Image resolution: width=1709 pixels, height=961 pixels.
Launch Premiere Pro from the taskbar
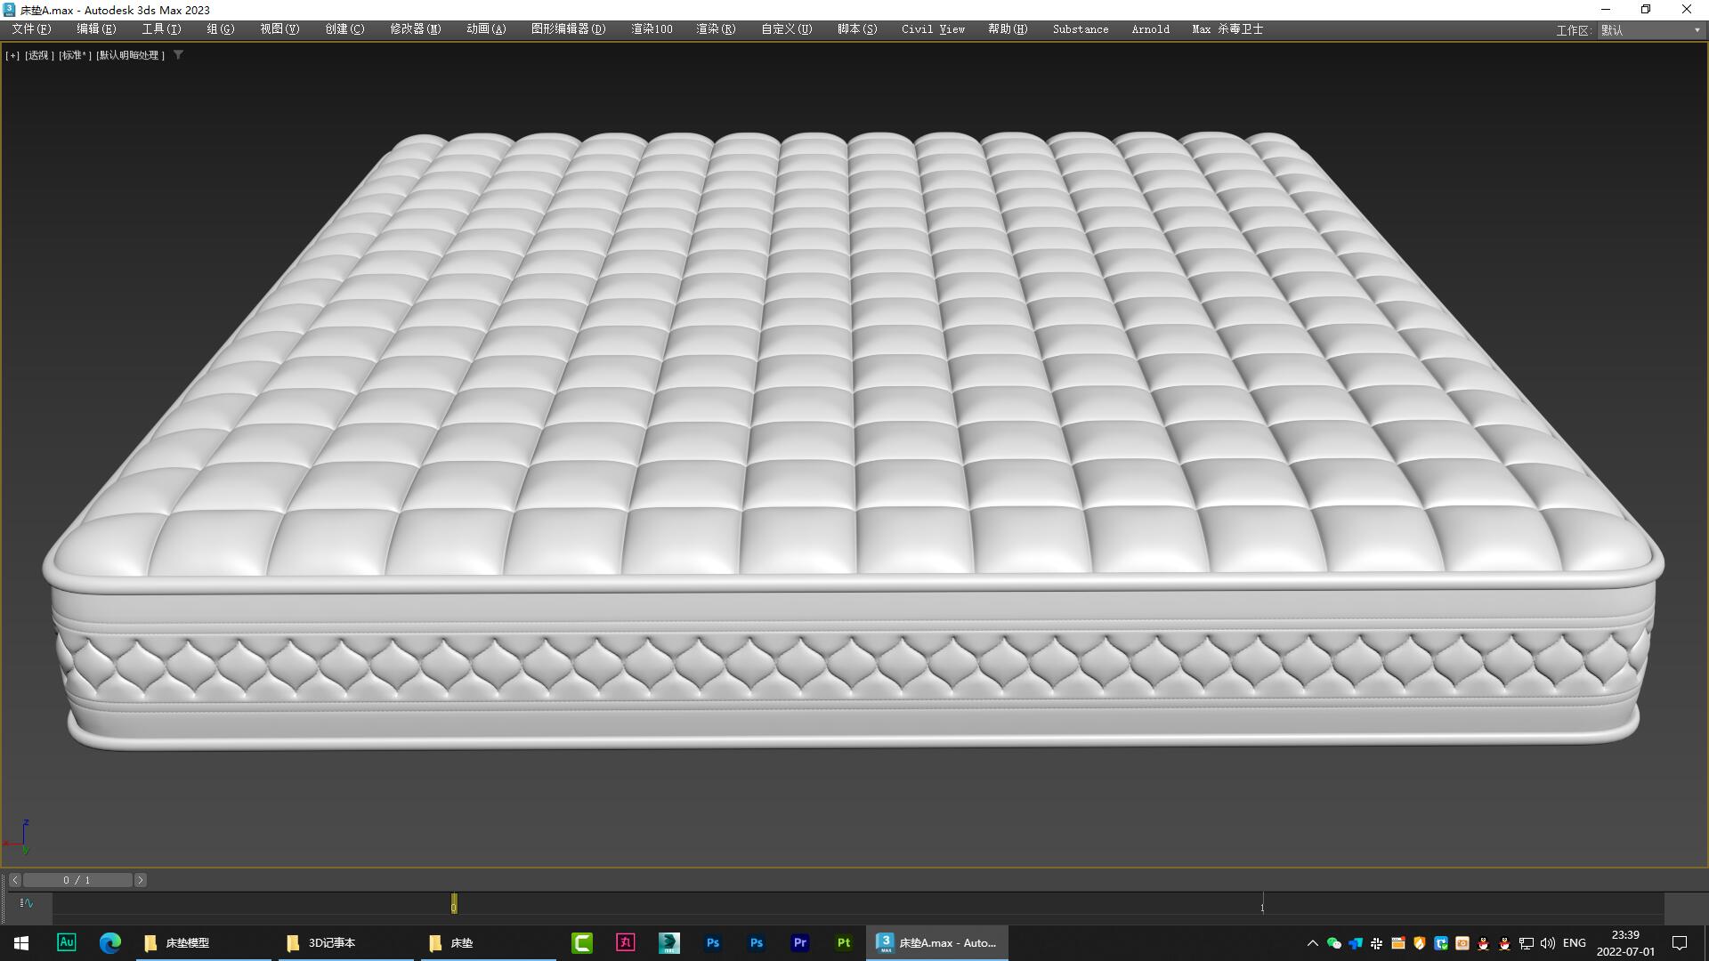[x=800, y=942]
